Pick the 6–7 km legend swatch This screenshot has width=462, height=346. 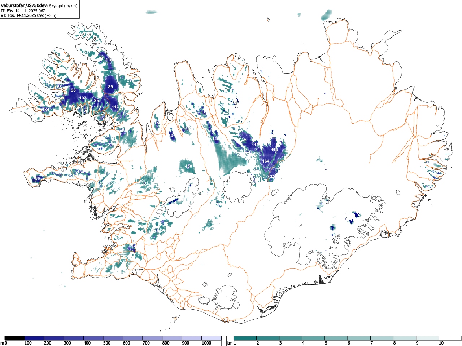pyautogui.click(x=359, y=338)
